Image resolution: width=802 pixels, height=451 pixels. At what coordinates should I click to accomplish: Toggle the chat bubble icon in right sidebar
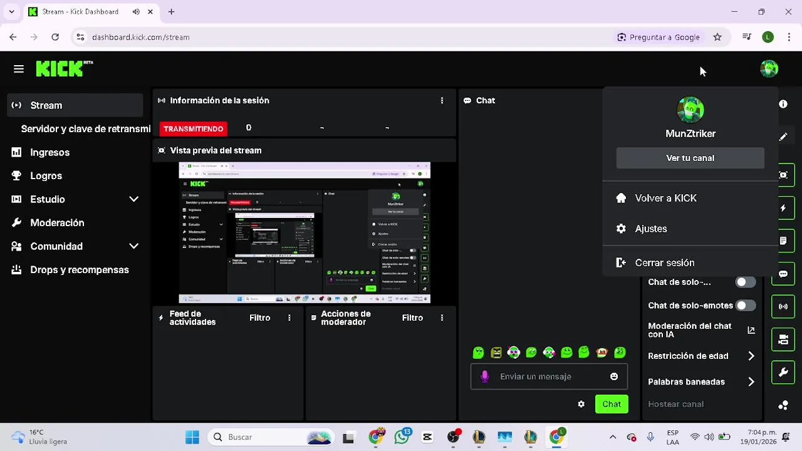click(783, 274)
